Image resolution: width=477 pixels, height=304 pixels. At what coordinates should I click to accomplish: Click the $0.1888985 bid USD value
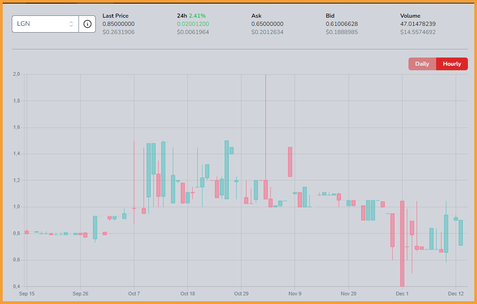click(x=342, y=32)
